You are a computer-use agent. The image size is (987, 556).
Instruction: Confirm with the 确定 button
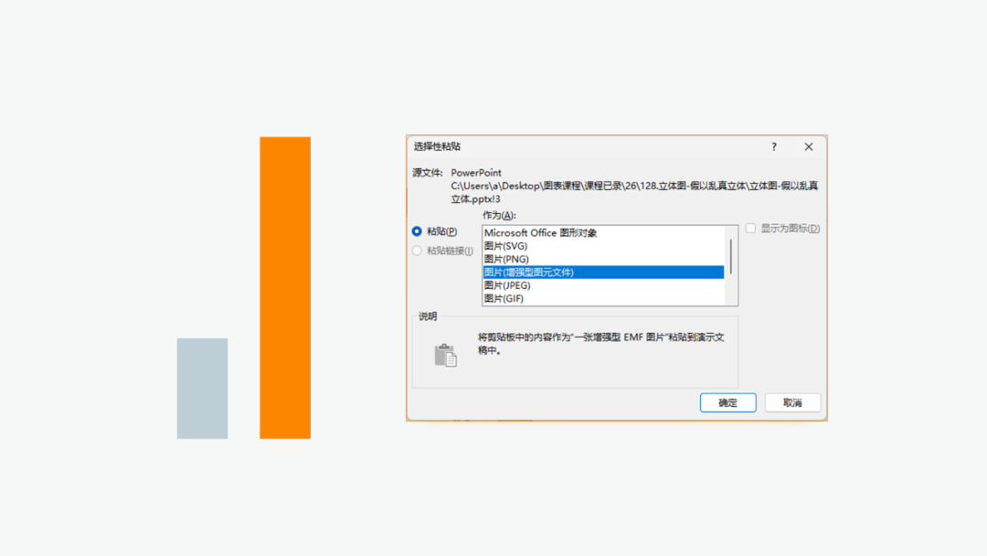pyautogui.click(x=727, y=403)
